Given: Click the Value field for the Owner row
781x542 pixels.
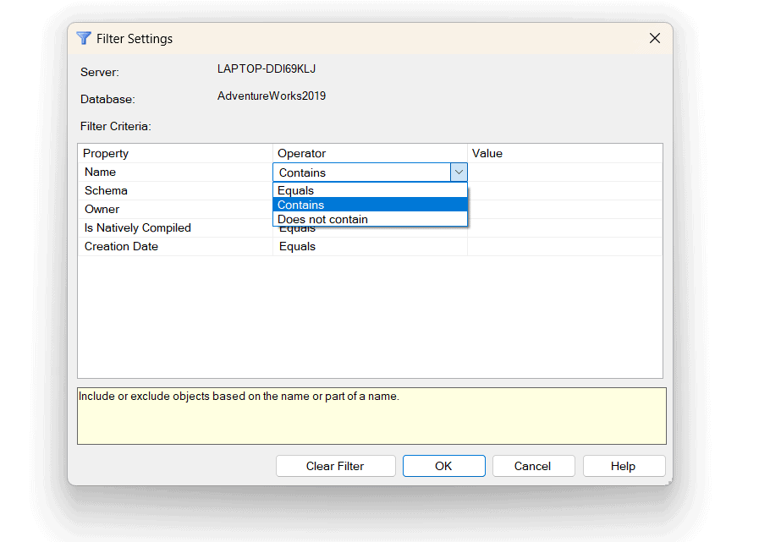Looking at the screenshot, I should pos(564,209).
